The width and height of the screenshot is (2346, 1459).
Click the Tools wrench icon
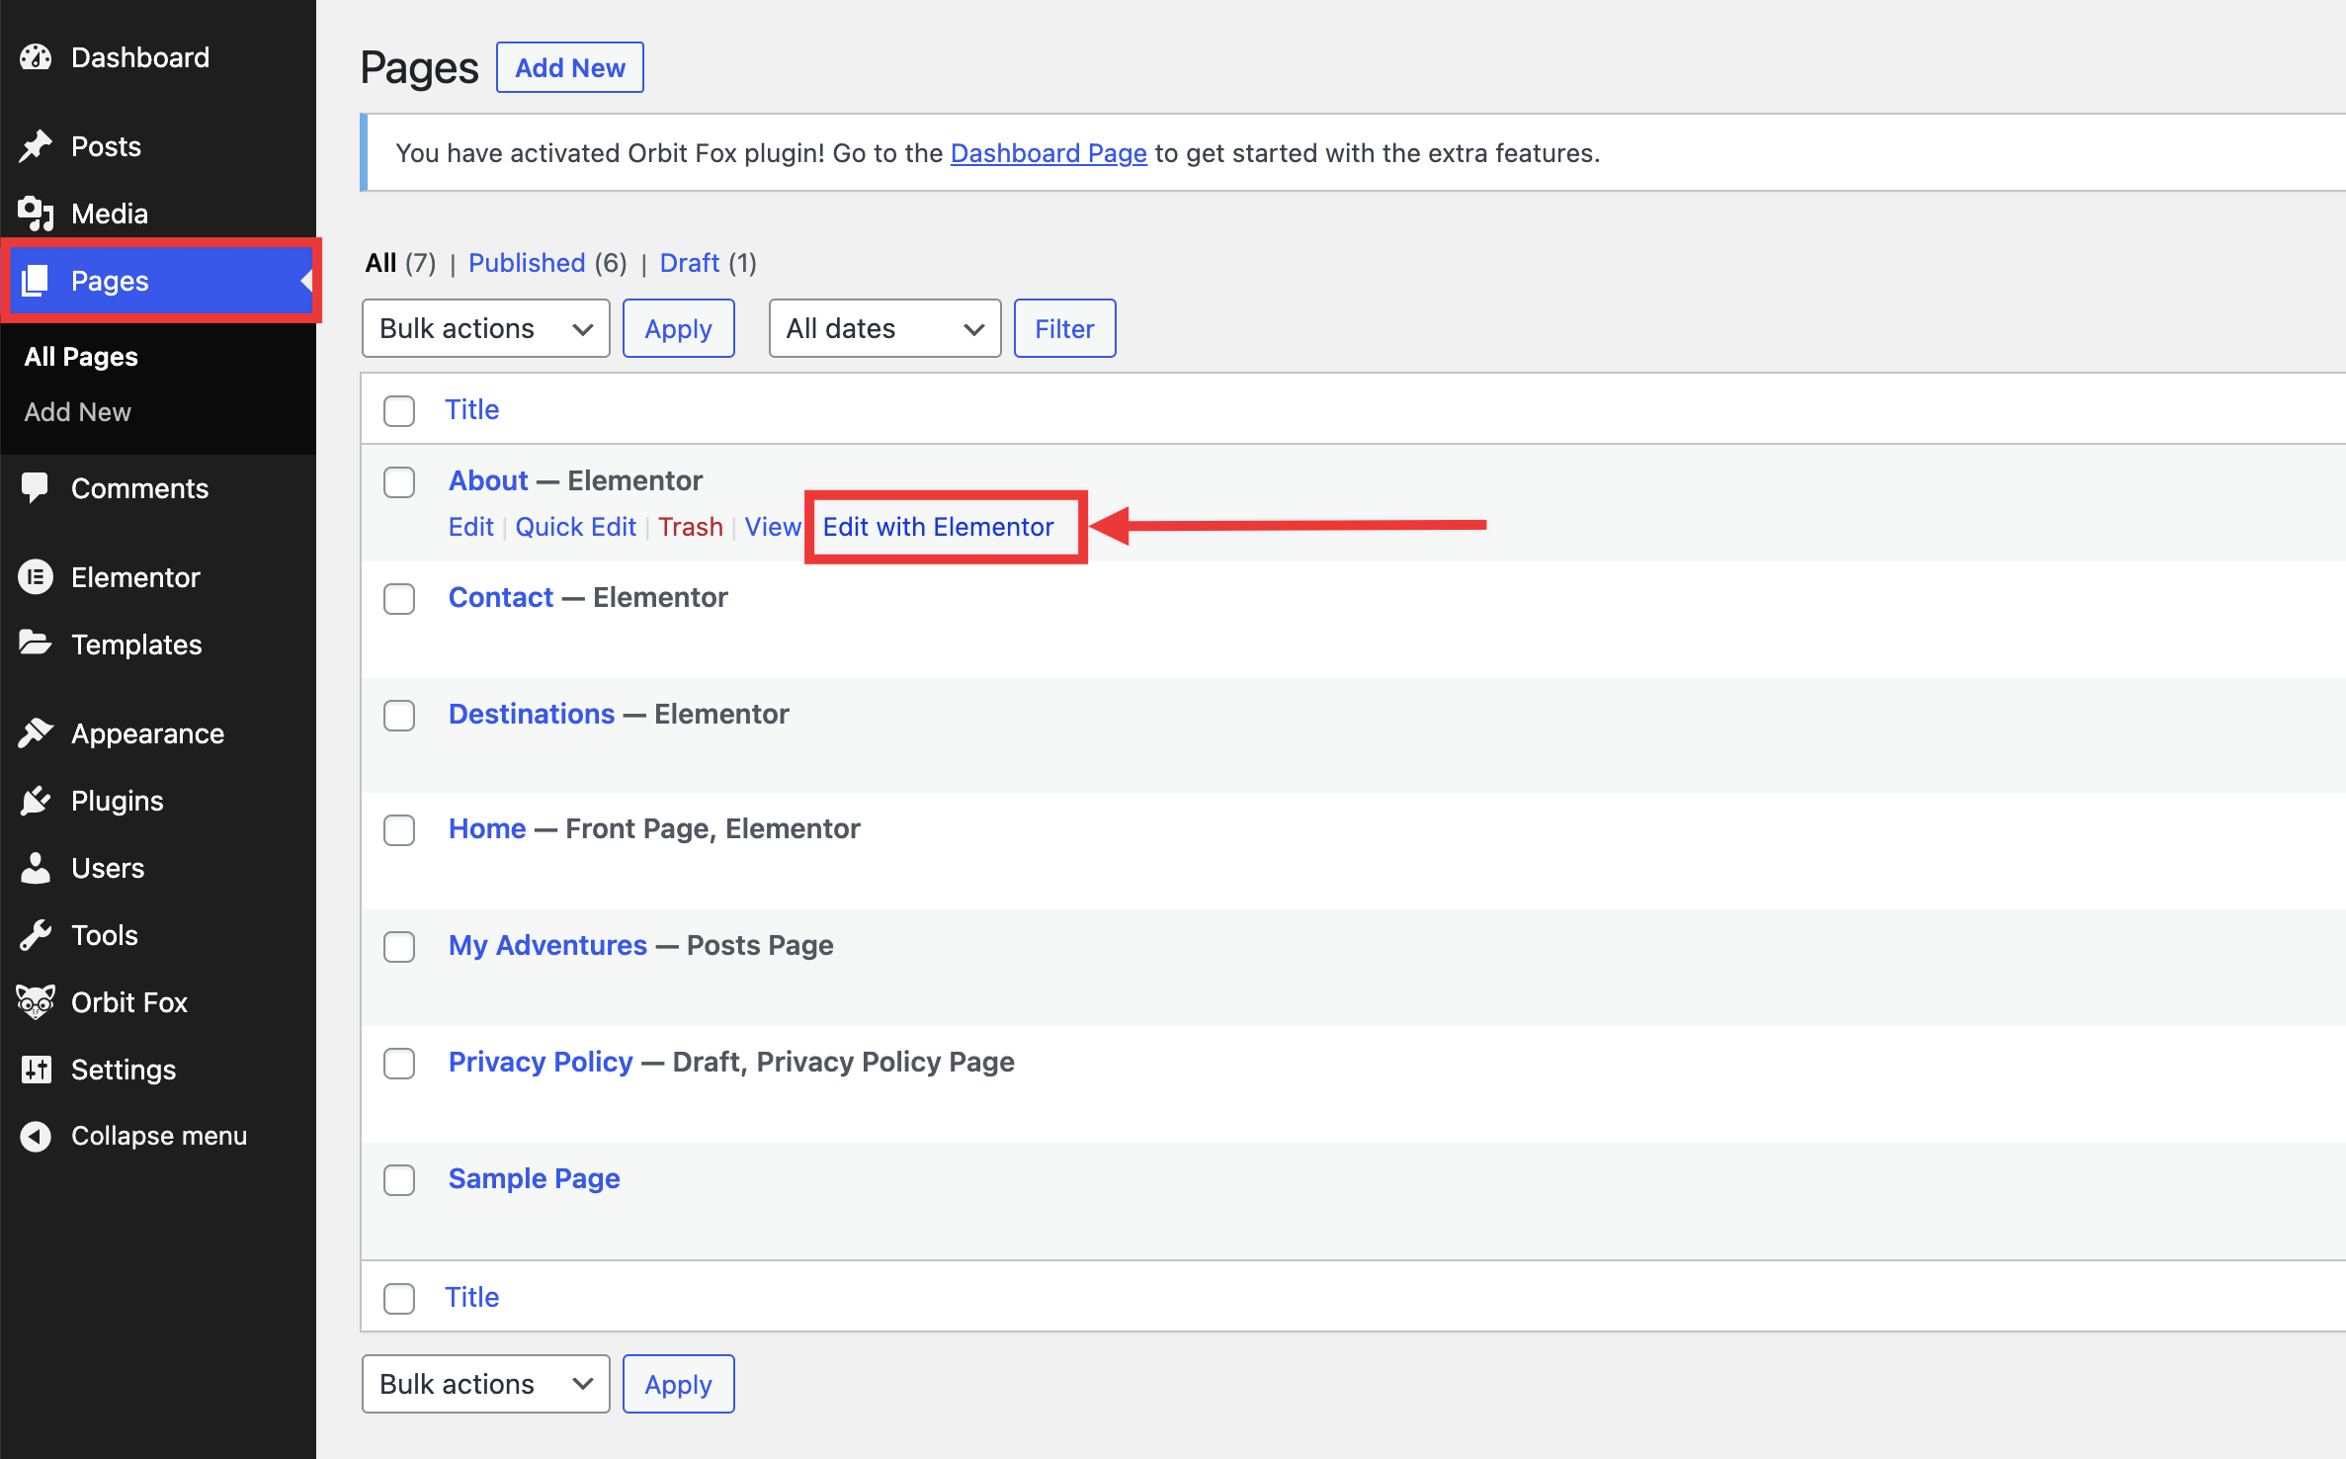(36, 935)
